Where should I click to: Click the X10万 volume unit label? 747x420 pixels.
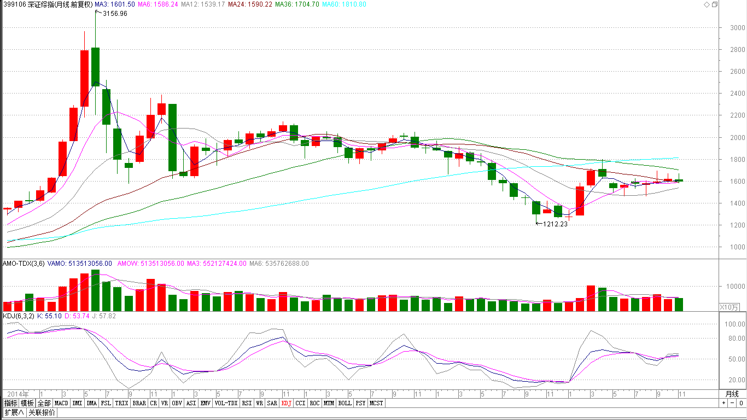click(x=730, y=307)
